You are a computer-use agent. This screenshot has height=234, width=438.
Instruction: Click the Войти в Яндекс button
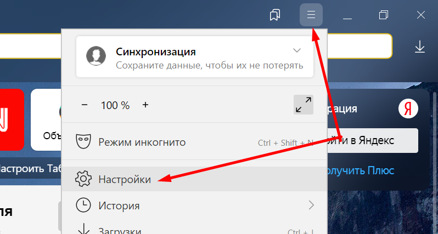pos(373,140)
